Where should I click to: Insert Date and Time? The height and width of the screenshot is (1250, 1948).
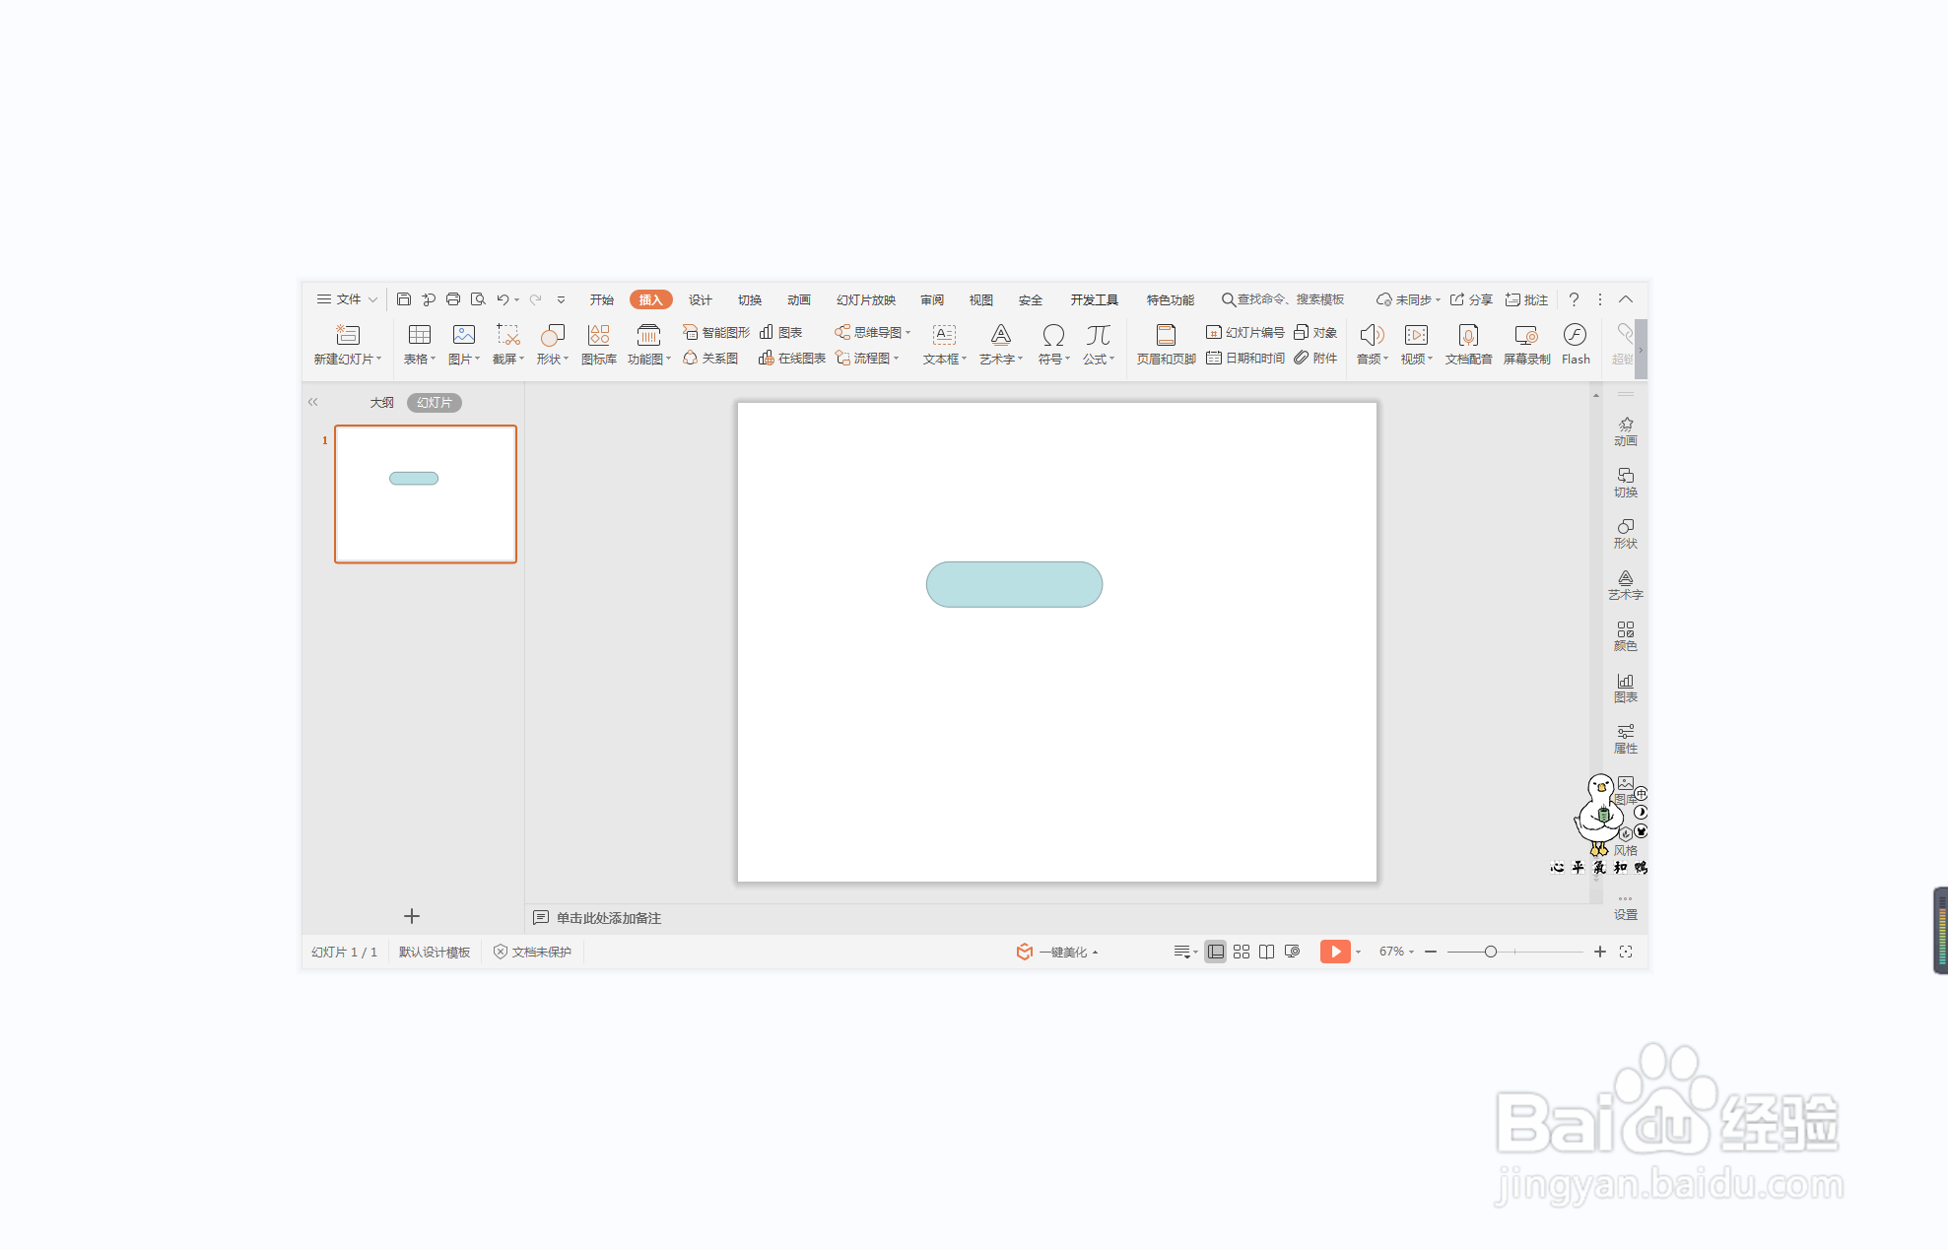pyautogui.click(x=1245, y=359)
